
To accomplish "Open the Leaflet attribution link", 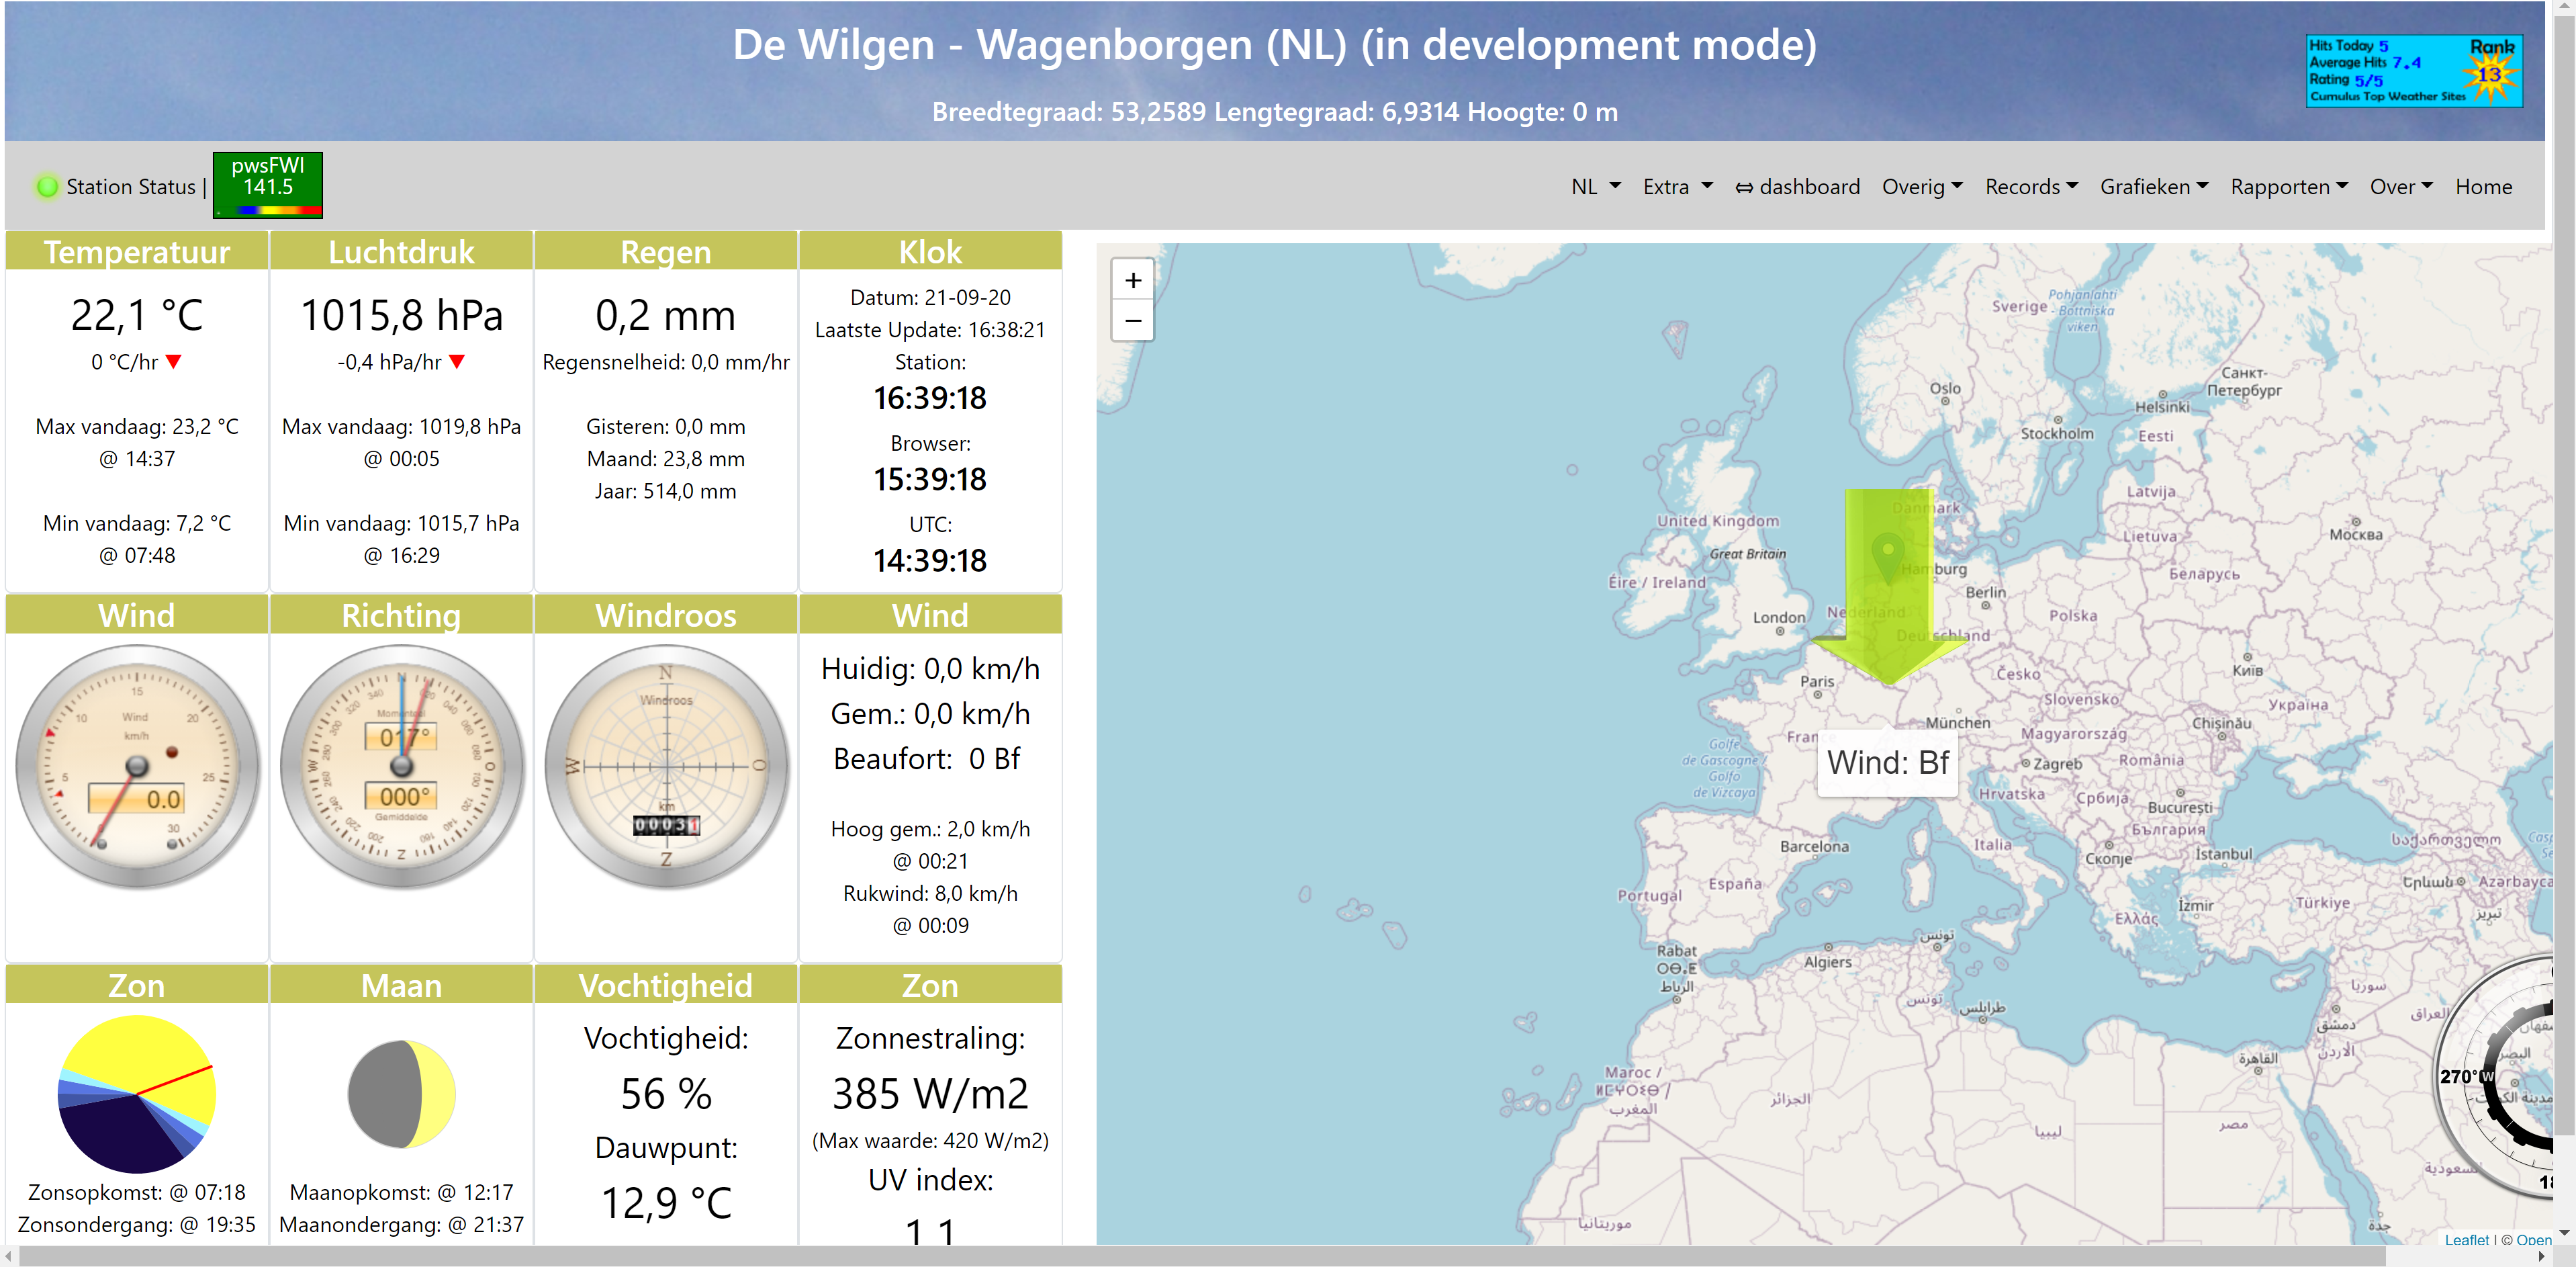I will point(2466,1239).
